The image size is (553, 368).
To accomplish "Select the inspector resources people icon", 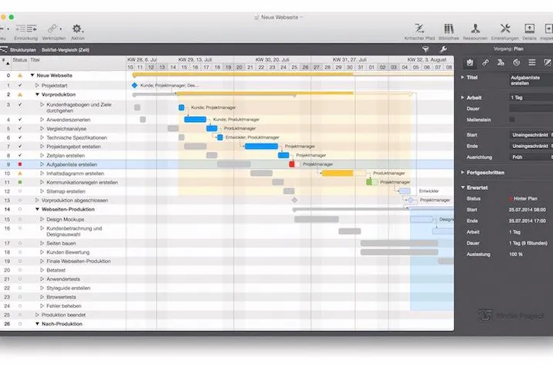I will [500, 62].
